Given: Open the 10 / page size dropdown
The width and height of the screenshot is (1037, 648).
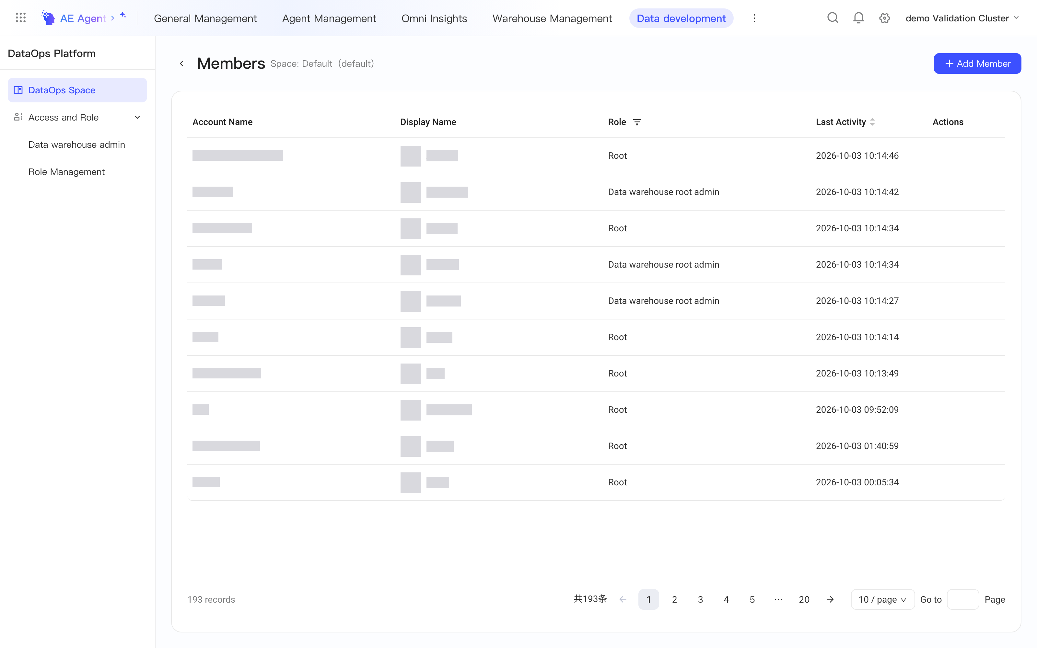Looking at the screenshot, I should (883, 599).
